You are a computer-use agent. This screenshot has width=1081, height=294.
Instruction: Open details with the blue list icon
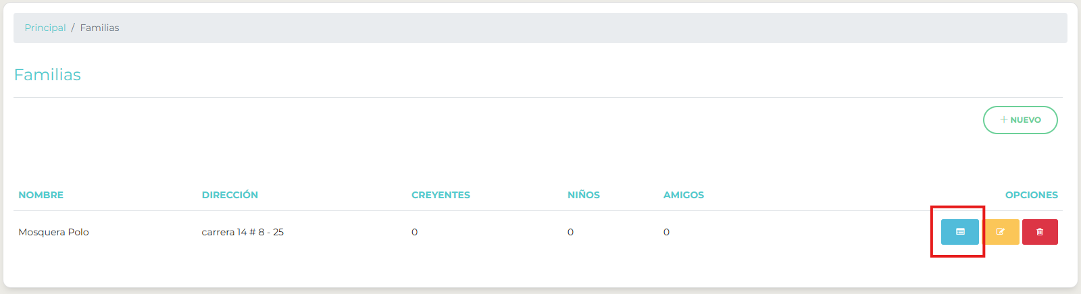click(959, 232)
